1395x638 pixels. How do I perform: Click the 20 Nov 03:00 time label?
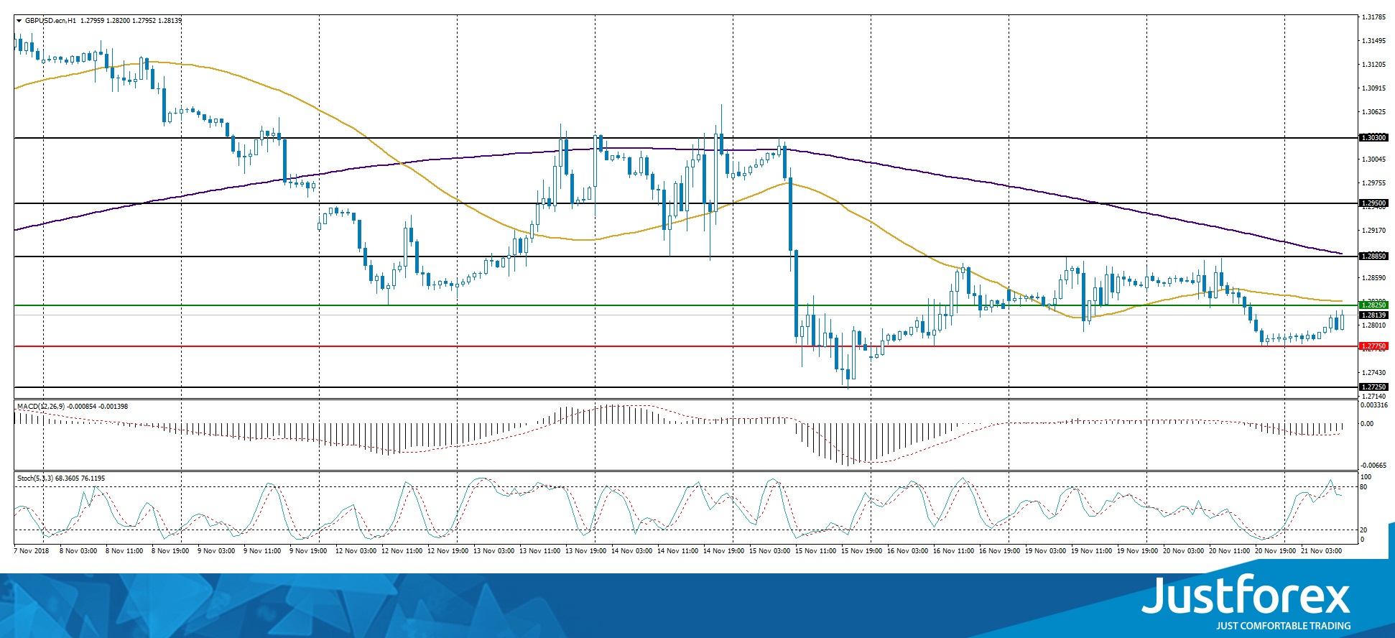(1183, 551)
